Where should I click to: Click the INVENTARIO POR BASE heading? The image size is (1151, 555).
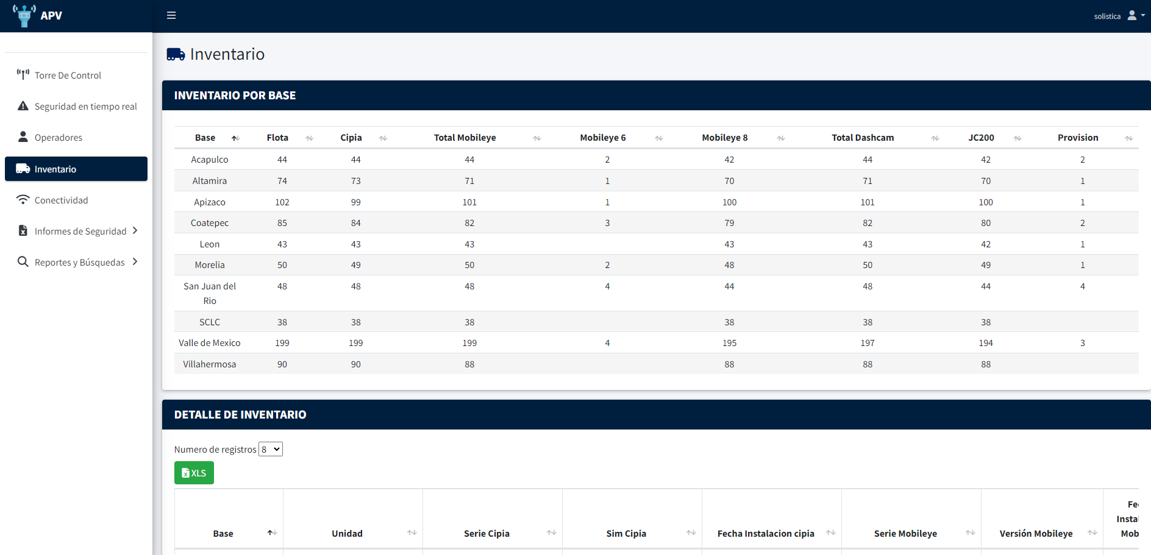click(x=235, y=96)
